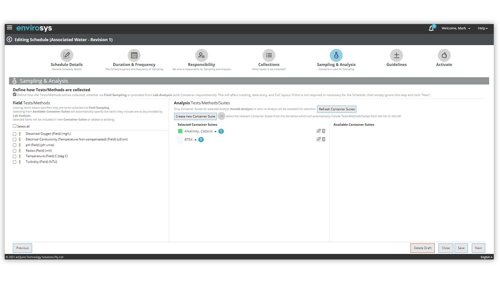
Task: Click the Refresh Container Suites button
Action: 337,109
